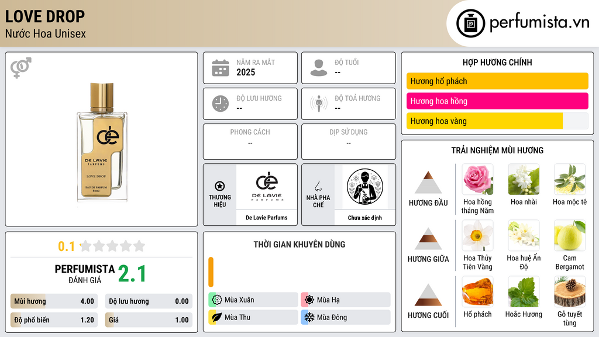Click the Hương hổ phách accord bar
This screenshot has height=337, width=599.
(497, 81)
